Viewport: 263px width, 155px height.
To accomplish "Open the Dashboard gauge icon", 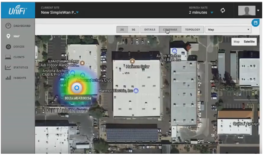I will point(8,26).
